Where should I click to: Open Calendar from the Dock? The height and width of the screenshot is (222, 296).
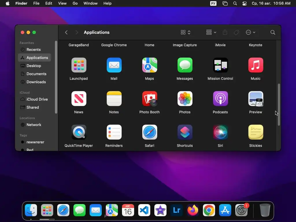click(x=128, y=210)
